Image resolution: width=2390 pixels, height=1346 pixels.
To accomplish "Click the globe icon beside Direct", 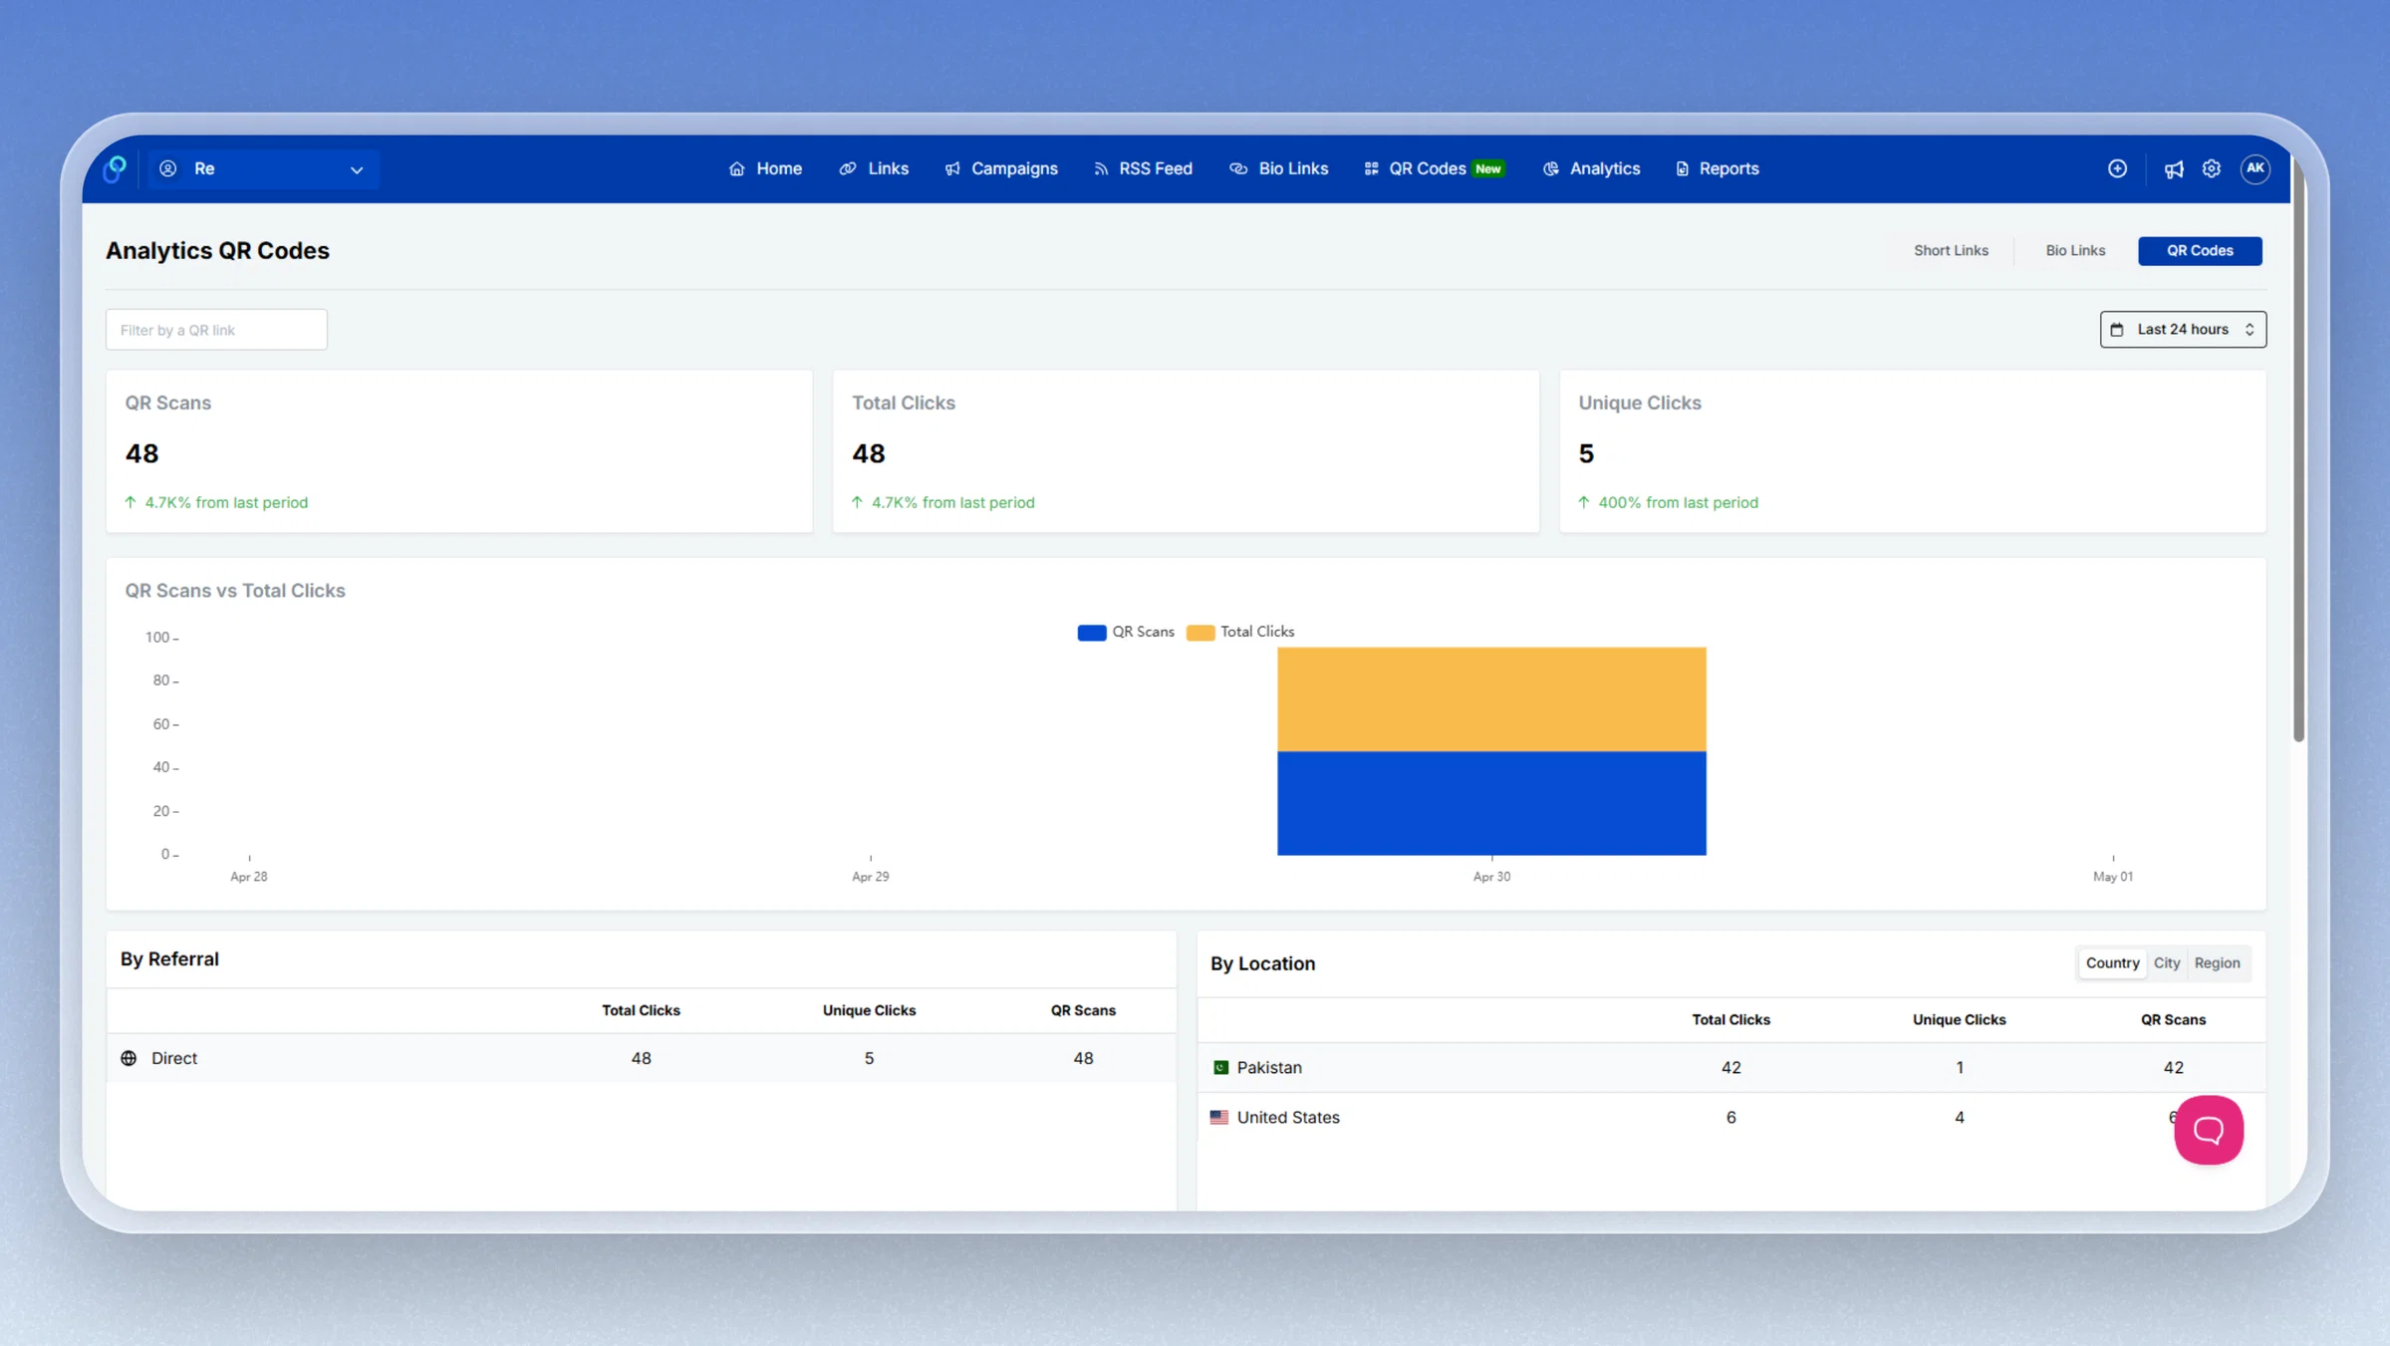I will [129, 1058].
